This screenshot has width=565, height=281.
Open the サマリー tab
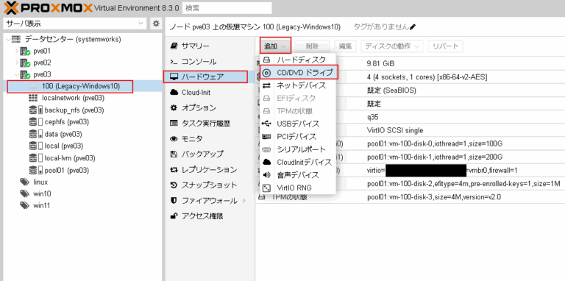[210, 46]
